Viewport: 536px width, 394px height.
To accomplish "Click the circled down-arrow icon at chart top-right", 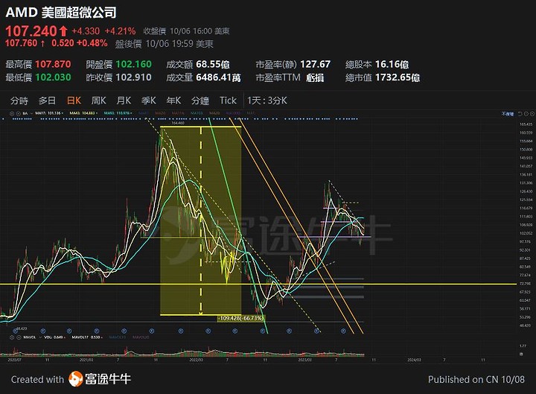I will point(532,114).
